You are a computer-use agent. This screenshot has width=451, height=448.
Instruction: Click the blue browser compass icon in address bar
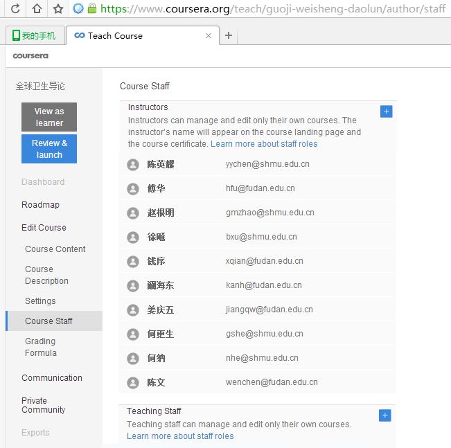click(78, 8)
